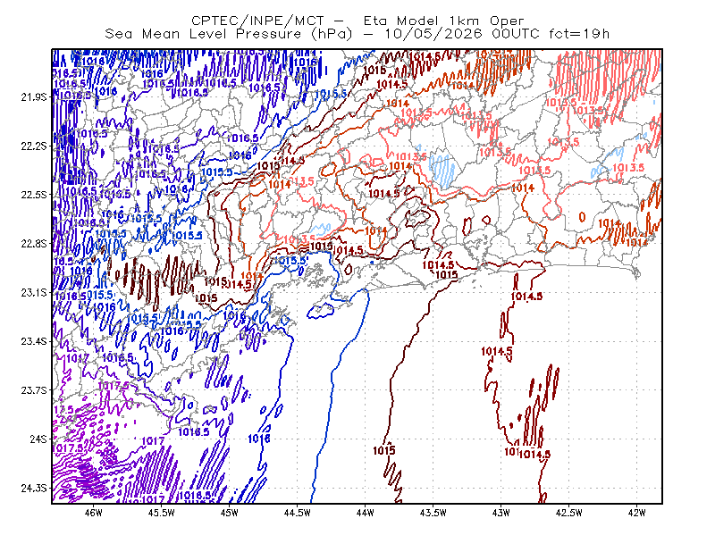The height and width of the screenshot is (552, 715).
Task: Click the 44.5W longitude axis label
Action: tap(298, 513)
